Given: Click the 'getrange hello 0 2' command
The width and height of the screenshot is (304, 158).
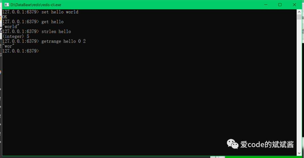Looking at the screenshot, I should [64, 41].
